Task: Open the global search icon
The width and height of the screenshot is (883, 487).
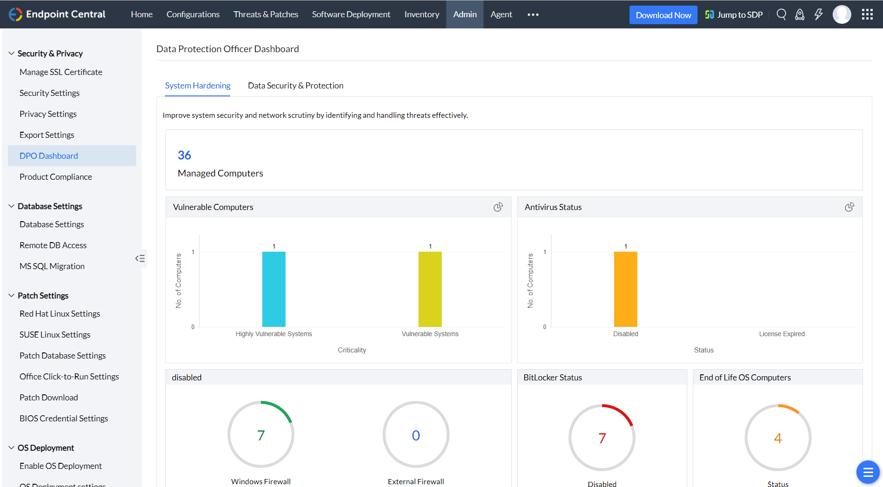Action: (781, 14)
